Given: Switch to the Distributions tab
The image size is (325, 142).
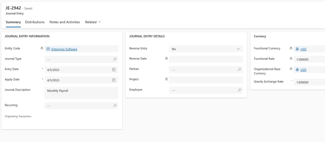Looking at the screenshot, I should tap(35, 22).
